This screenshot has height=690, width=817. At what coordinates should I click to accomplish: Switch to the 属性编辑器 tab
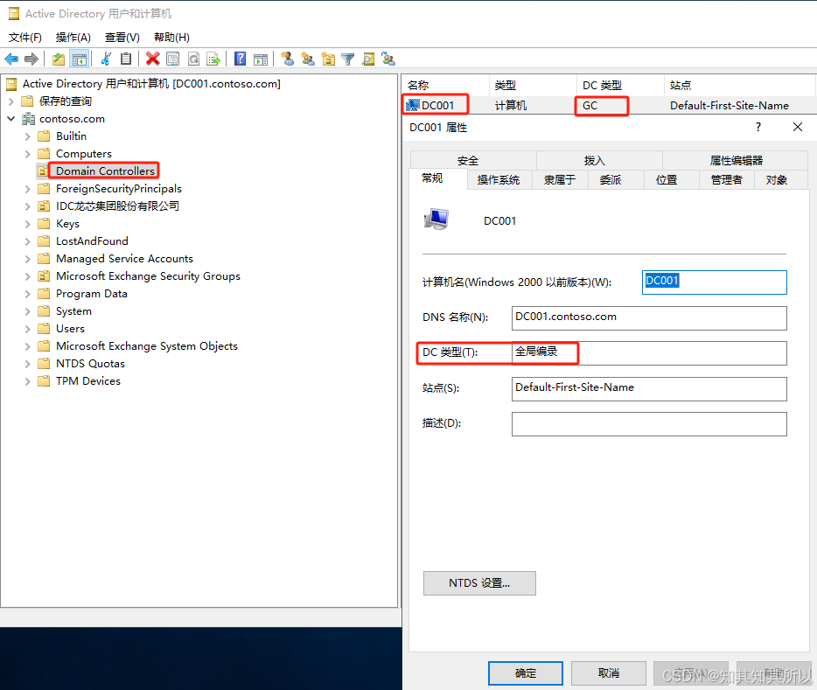(x=736, y=160)
